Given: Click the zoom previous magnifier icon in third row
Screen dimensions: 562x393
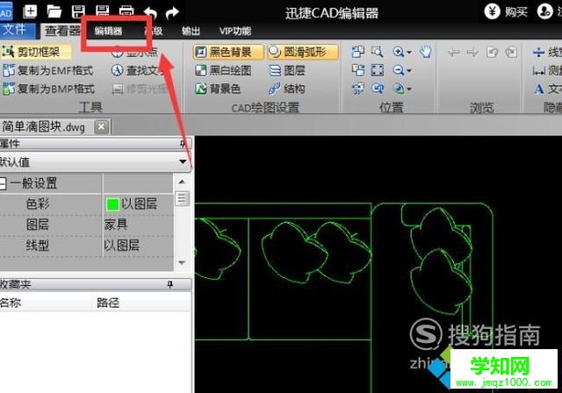Looking at the screenshot, I should pos(378,89).
